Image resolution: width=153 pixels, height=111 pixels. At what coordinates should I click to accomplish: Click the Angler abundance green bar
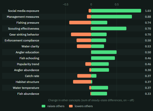[x=100, y=70]
